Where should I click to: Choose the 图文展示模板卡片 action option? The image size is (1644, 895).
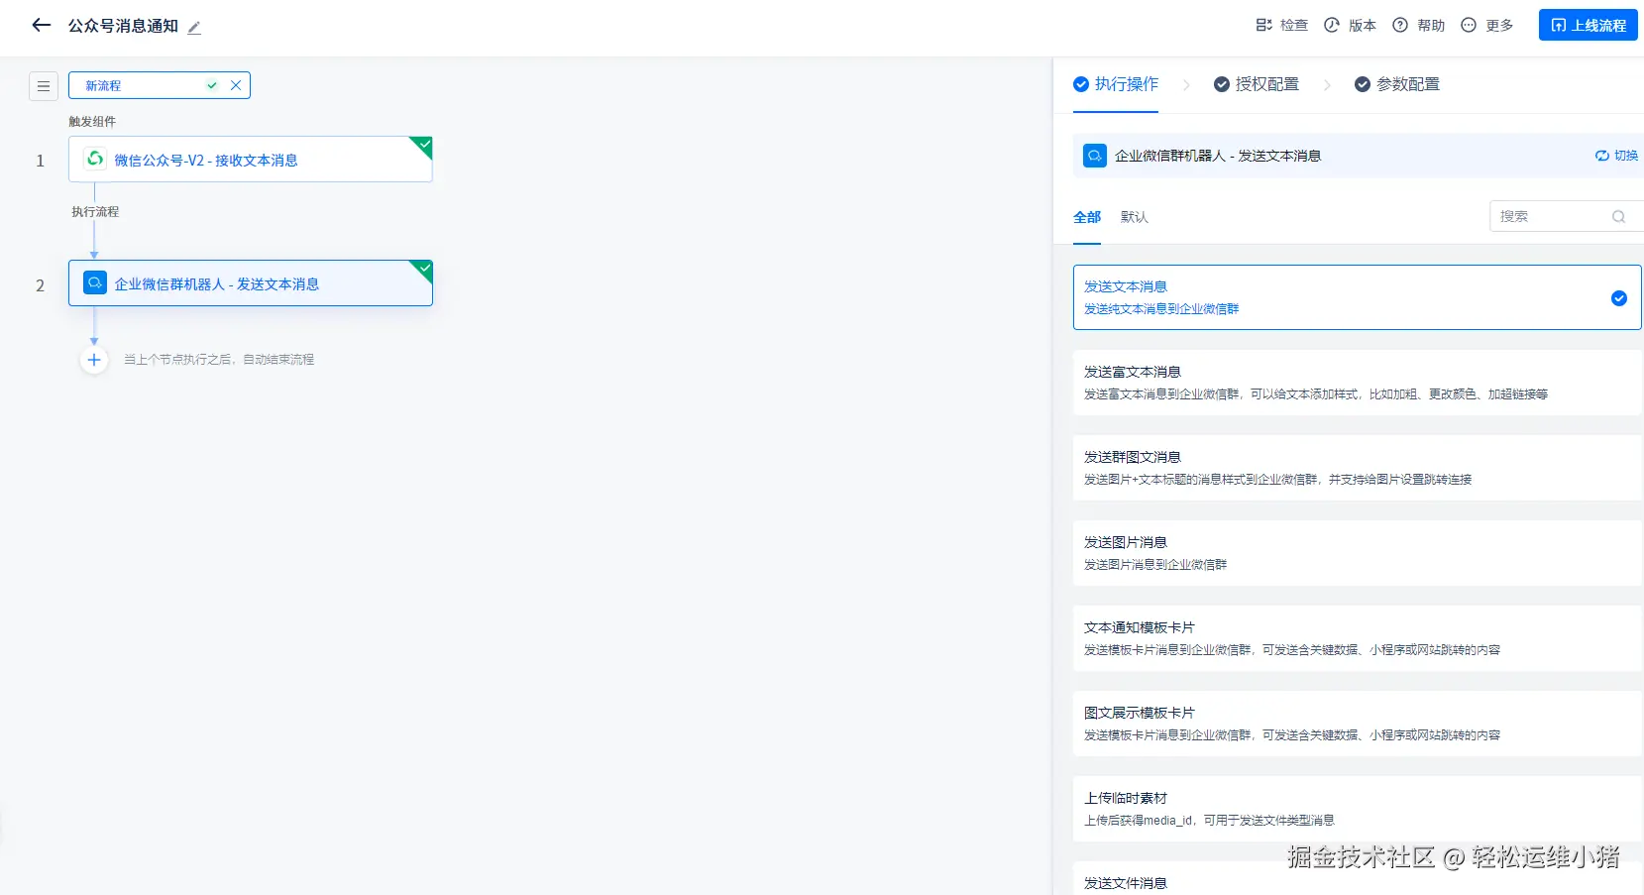tap(1357, 724)
